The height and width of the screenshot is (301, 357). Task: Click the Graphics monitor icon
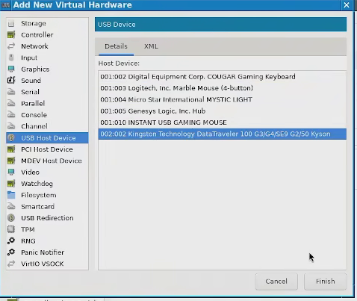(x=11, y=69)
